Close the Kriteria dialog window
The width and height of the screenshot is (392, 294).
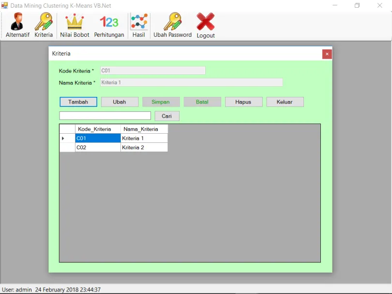(x=327, y=54)
